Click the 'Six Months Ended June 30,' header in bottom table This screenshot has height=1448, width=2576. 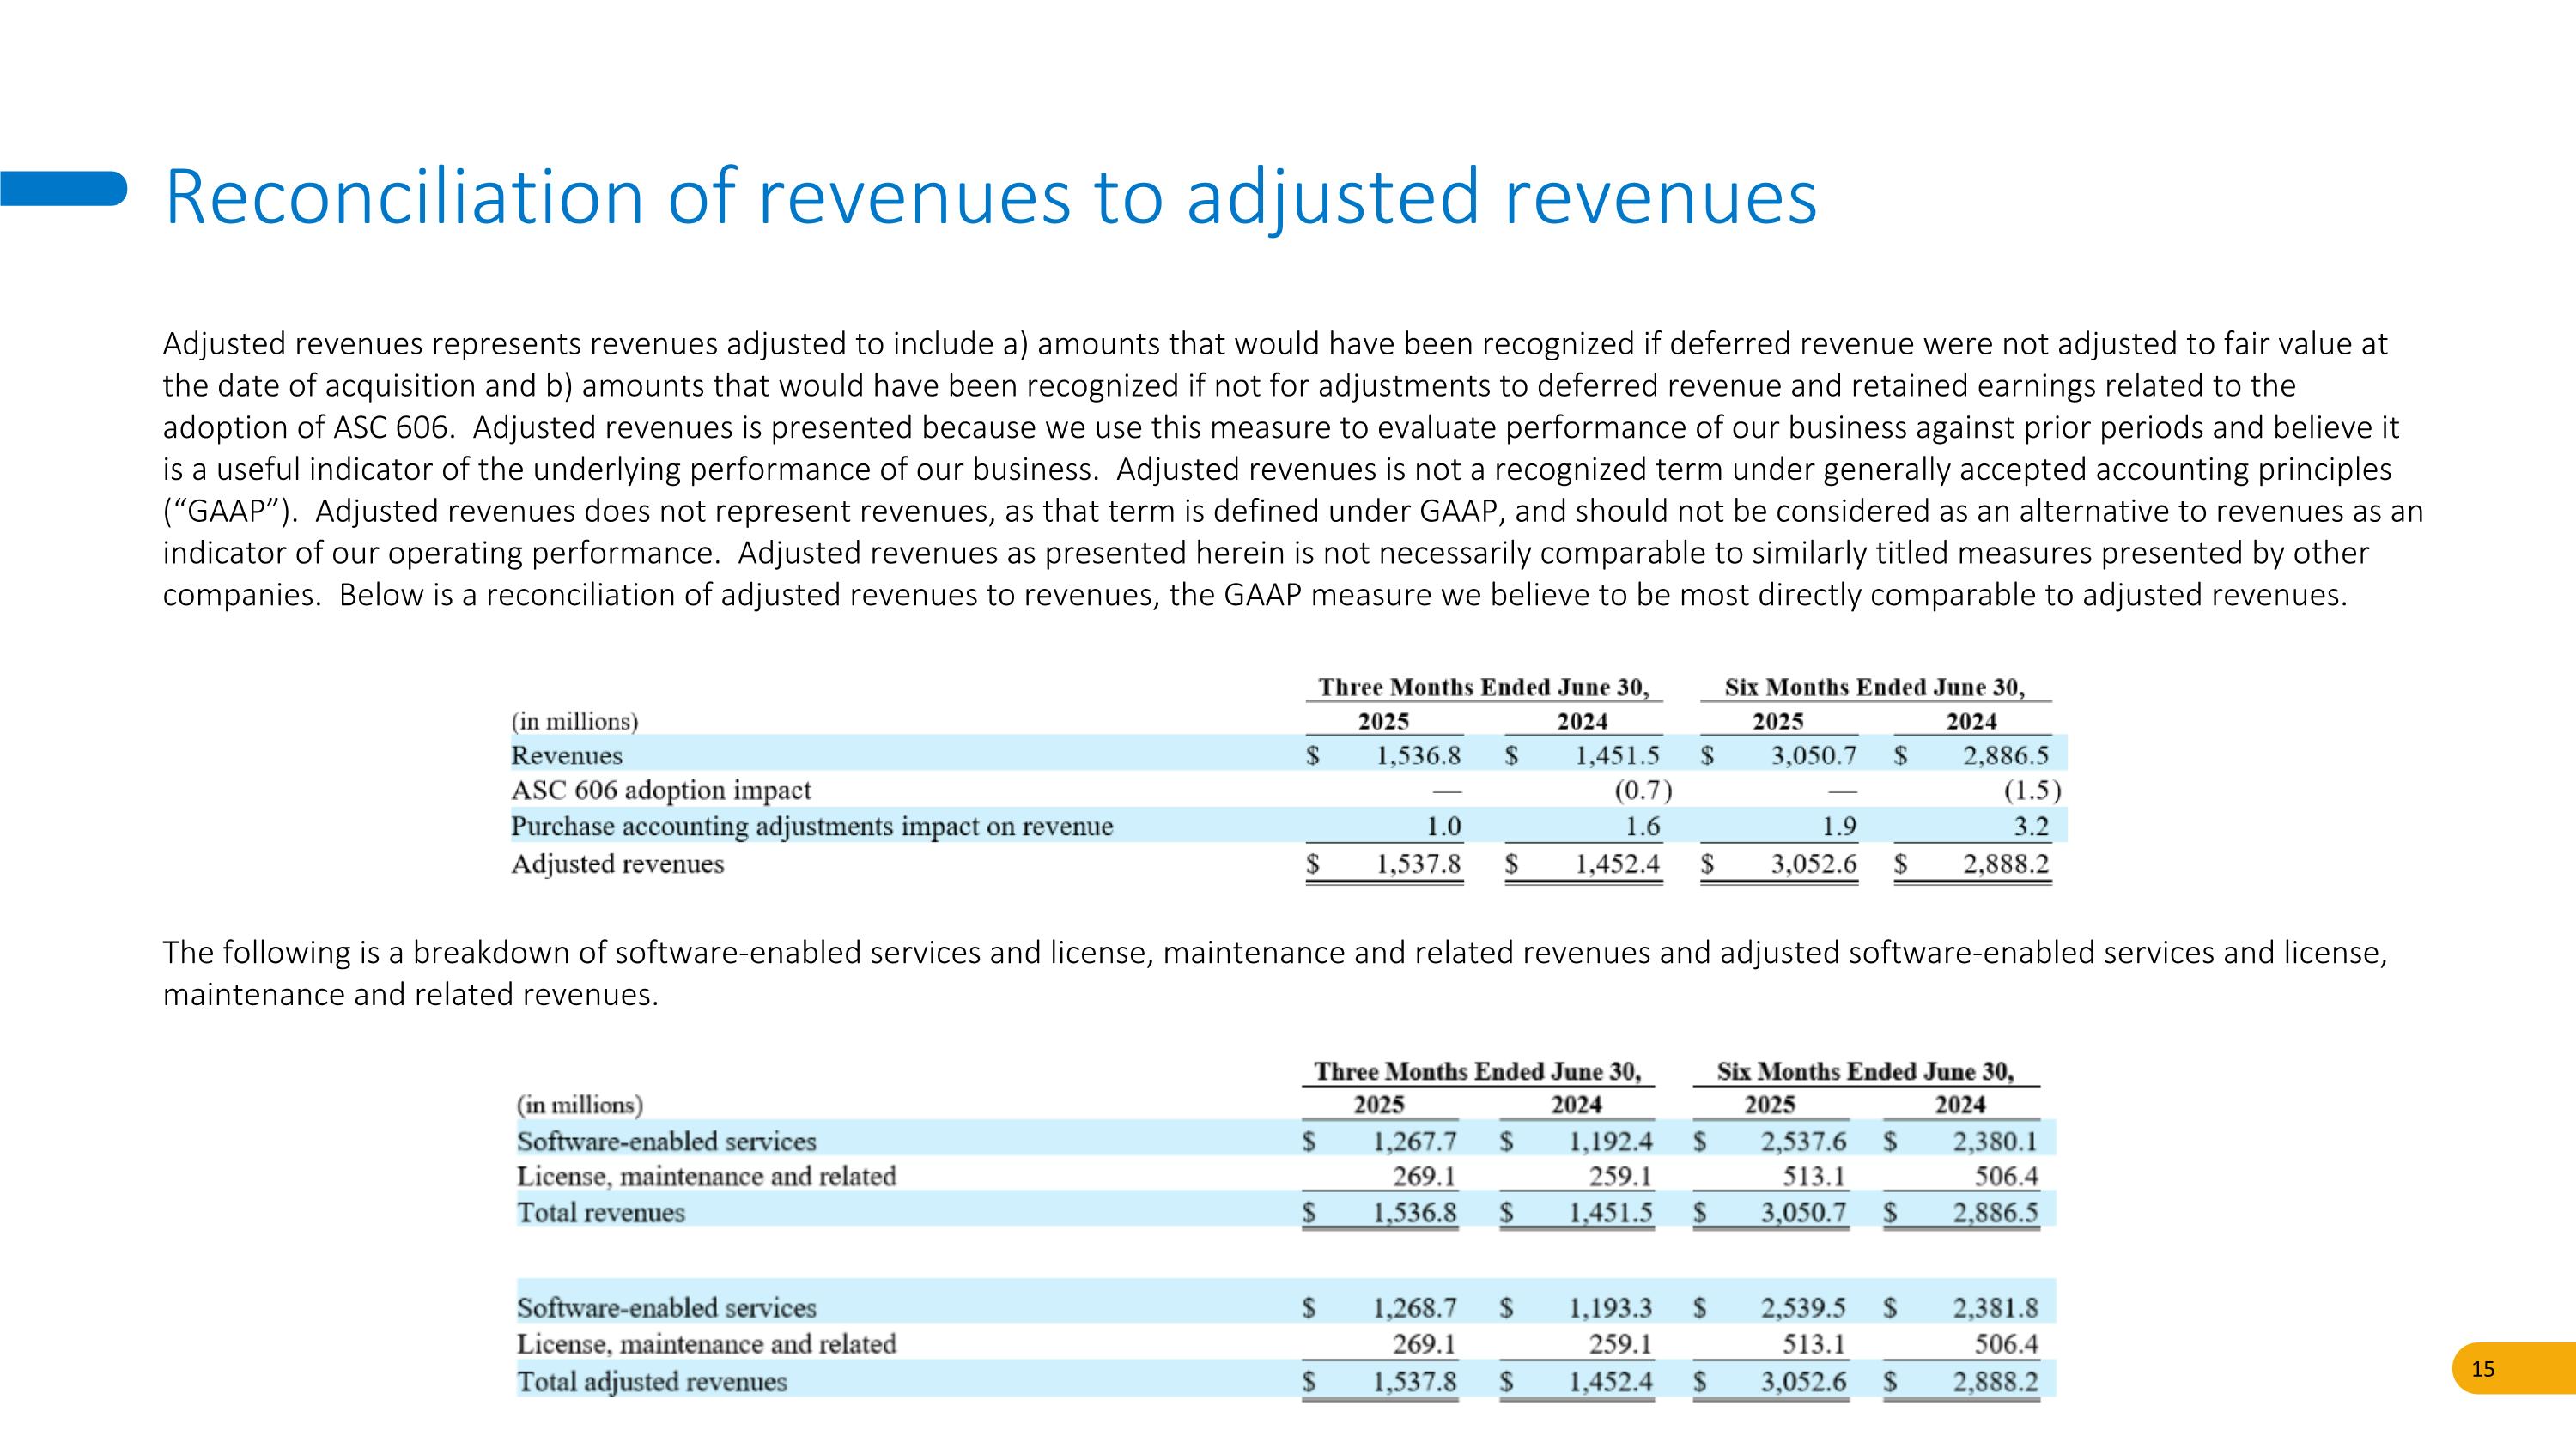point(1865,1071)
